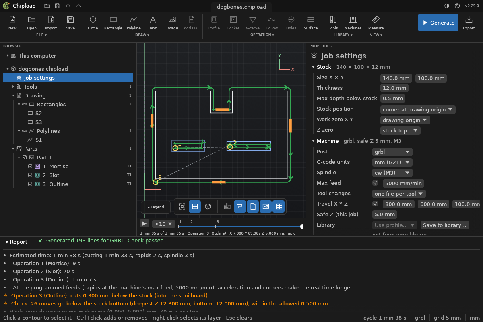Select the Polyline draw tool
This screenshot has height=322, width=483.
(x=134, y=23)
